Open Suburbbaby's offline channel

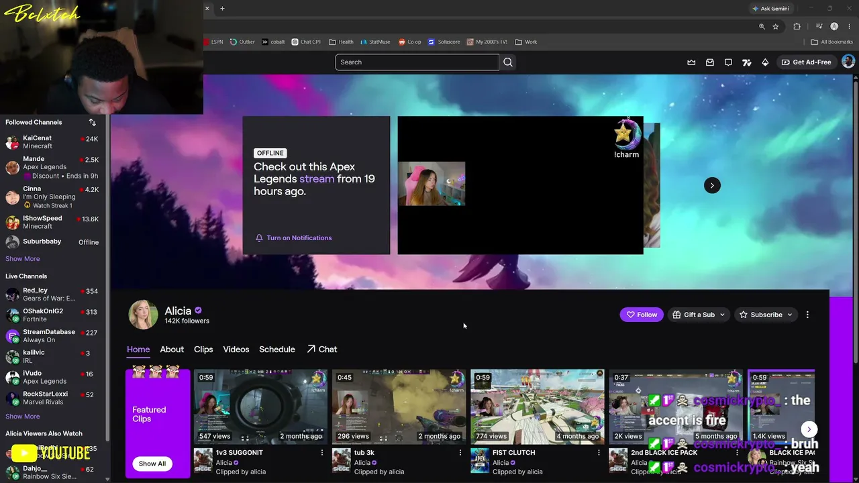(x=52, y=242)
